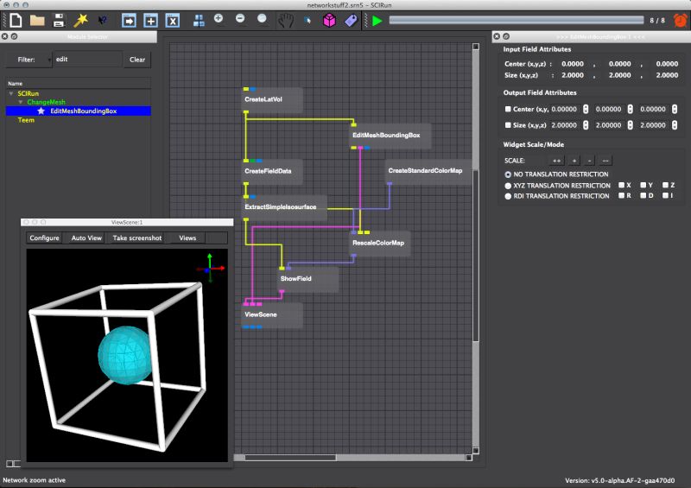Close the EditMeshBoundingBox panel

click(x=497, y=36)
